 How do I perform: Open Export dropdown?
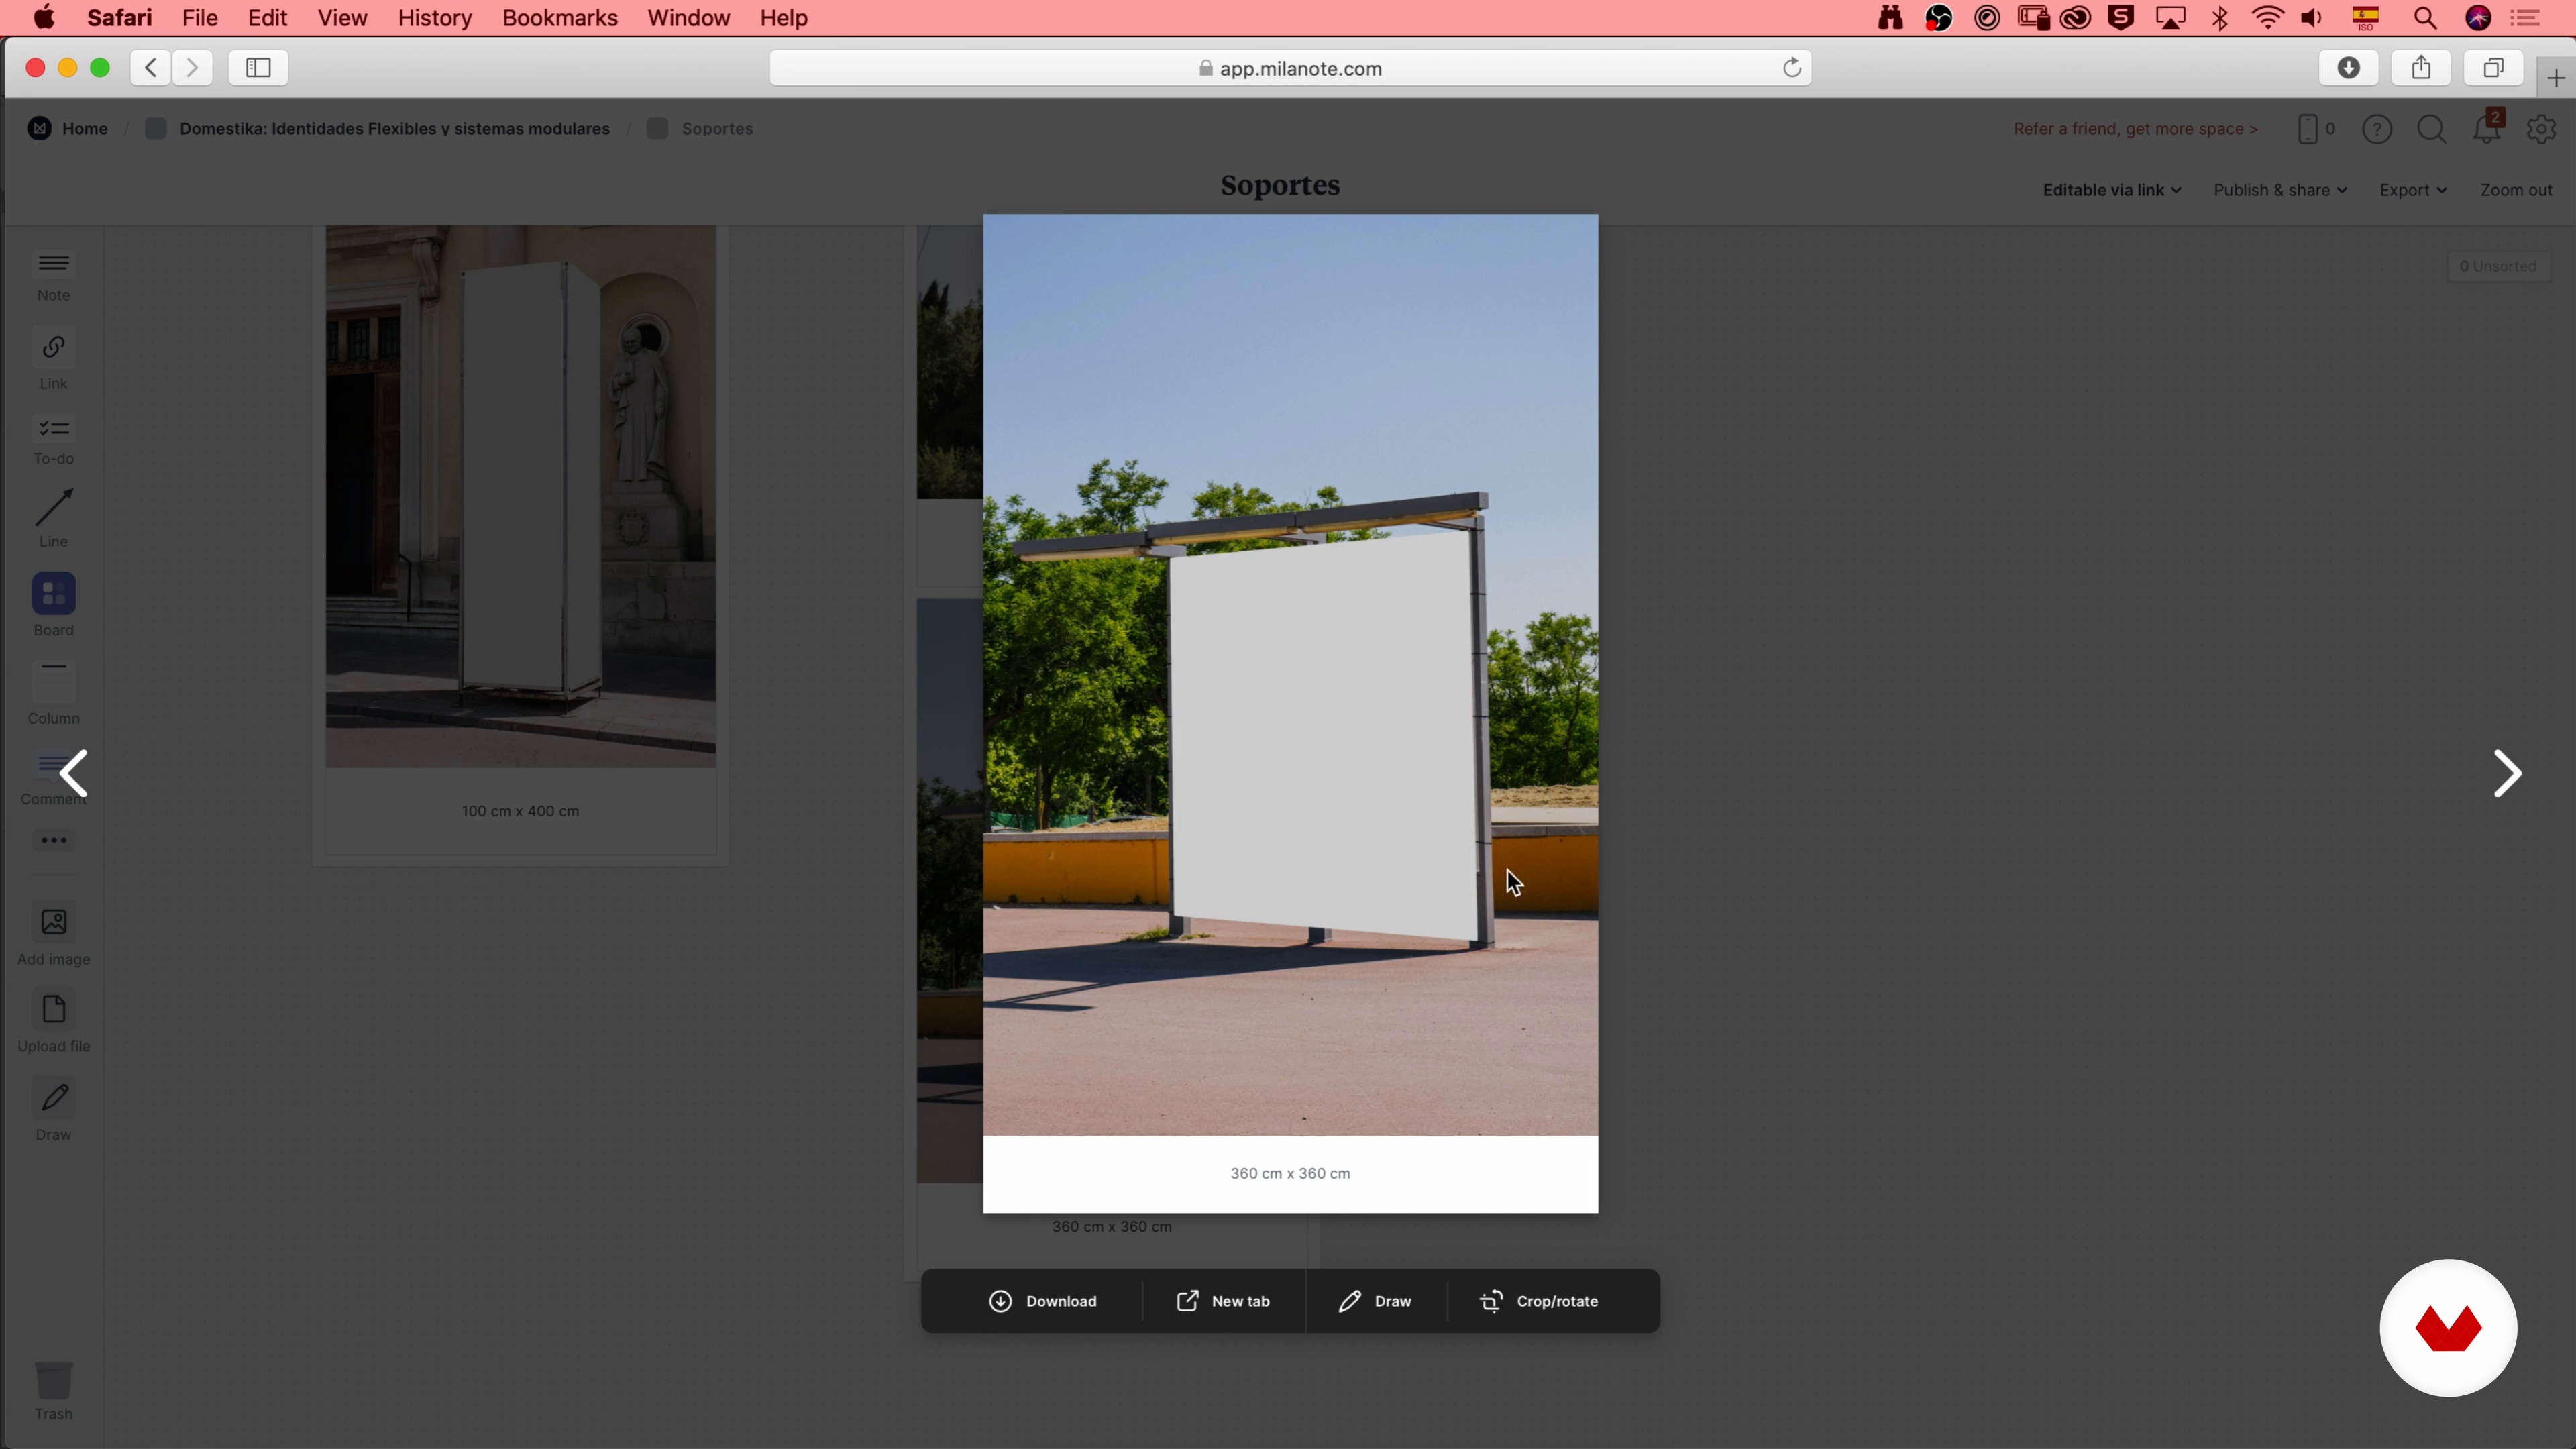(x=2412, y=190)
